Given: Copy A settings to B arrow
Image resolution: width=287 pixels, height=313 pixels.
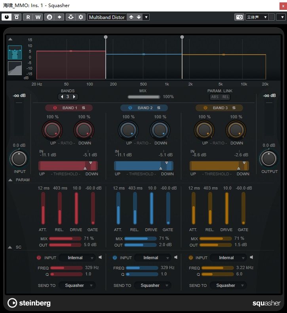Looking at the screenshot, I should [59, 17].
